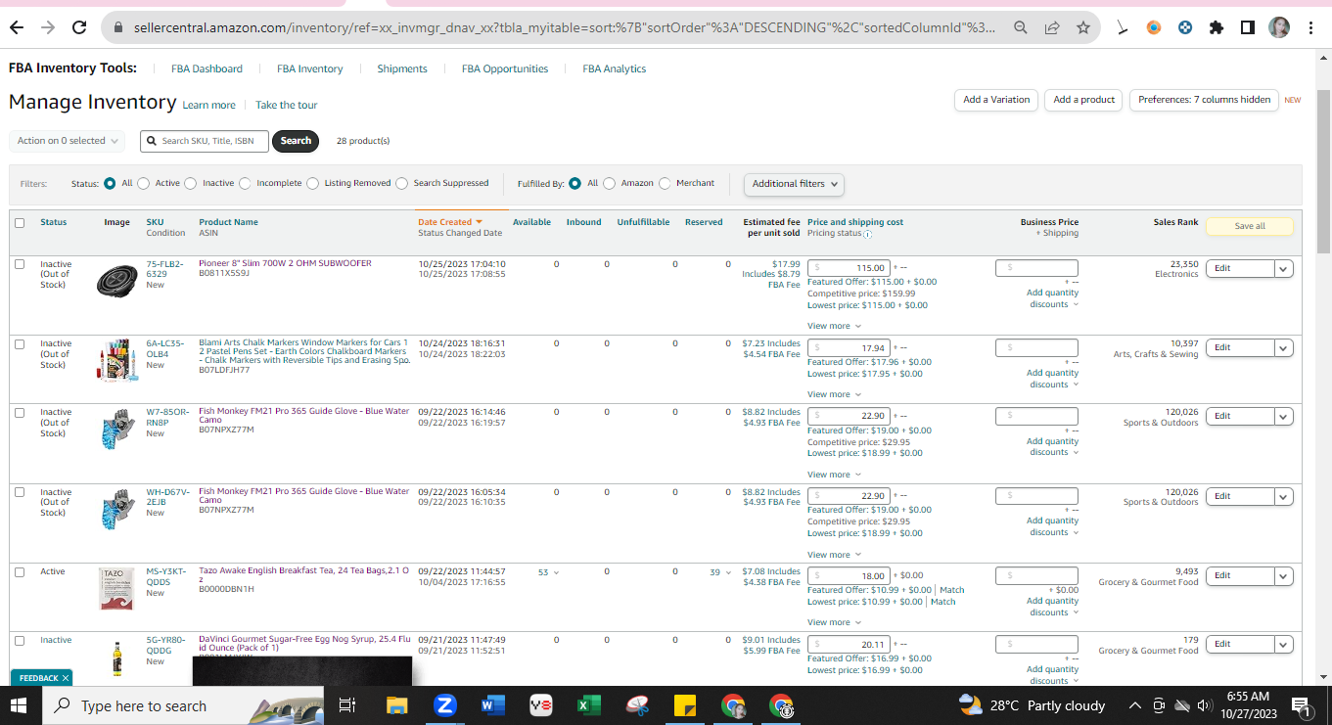Click the Save all button

tap(1250, 226)
